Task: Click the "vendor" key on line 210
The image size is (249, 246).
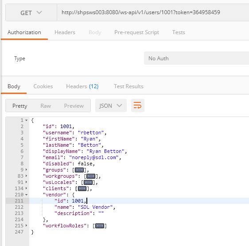Action: tap(54, 195)
